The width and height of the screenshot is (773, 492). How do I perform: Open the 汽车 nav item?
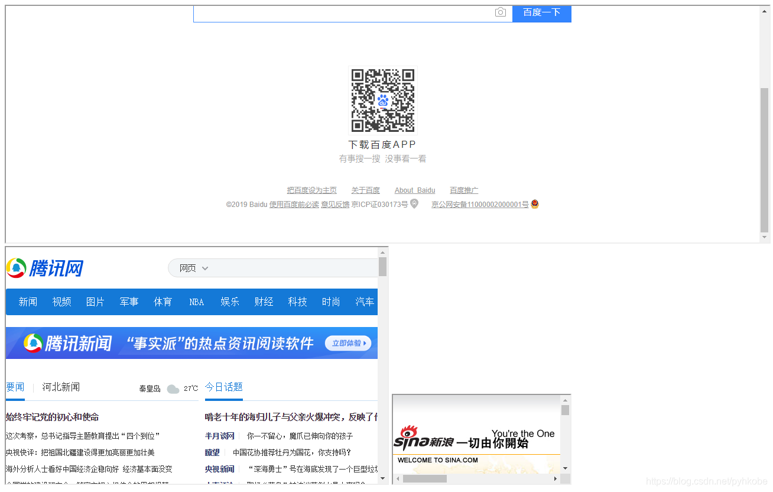pos(365,302)
